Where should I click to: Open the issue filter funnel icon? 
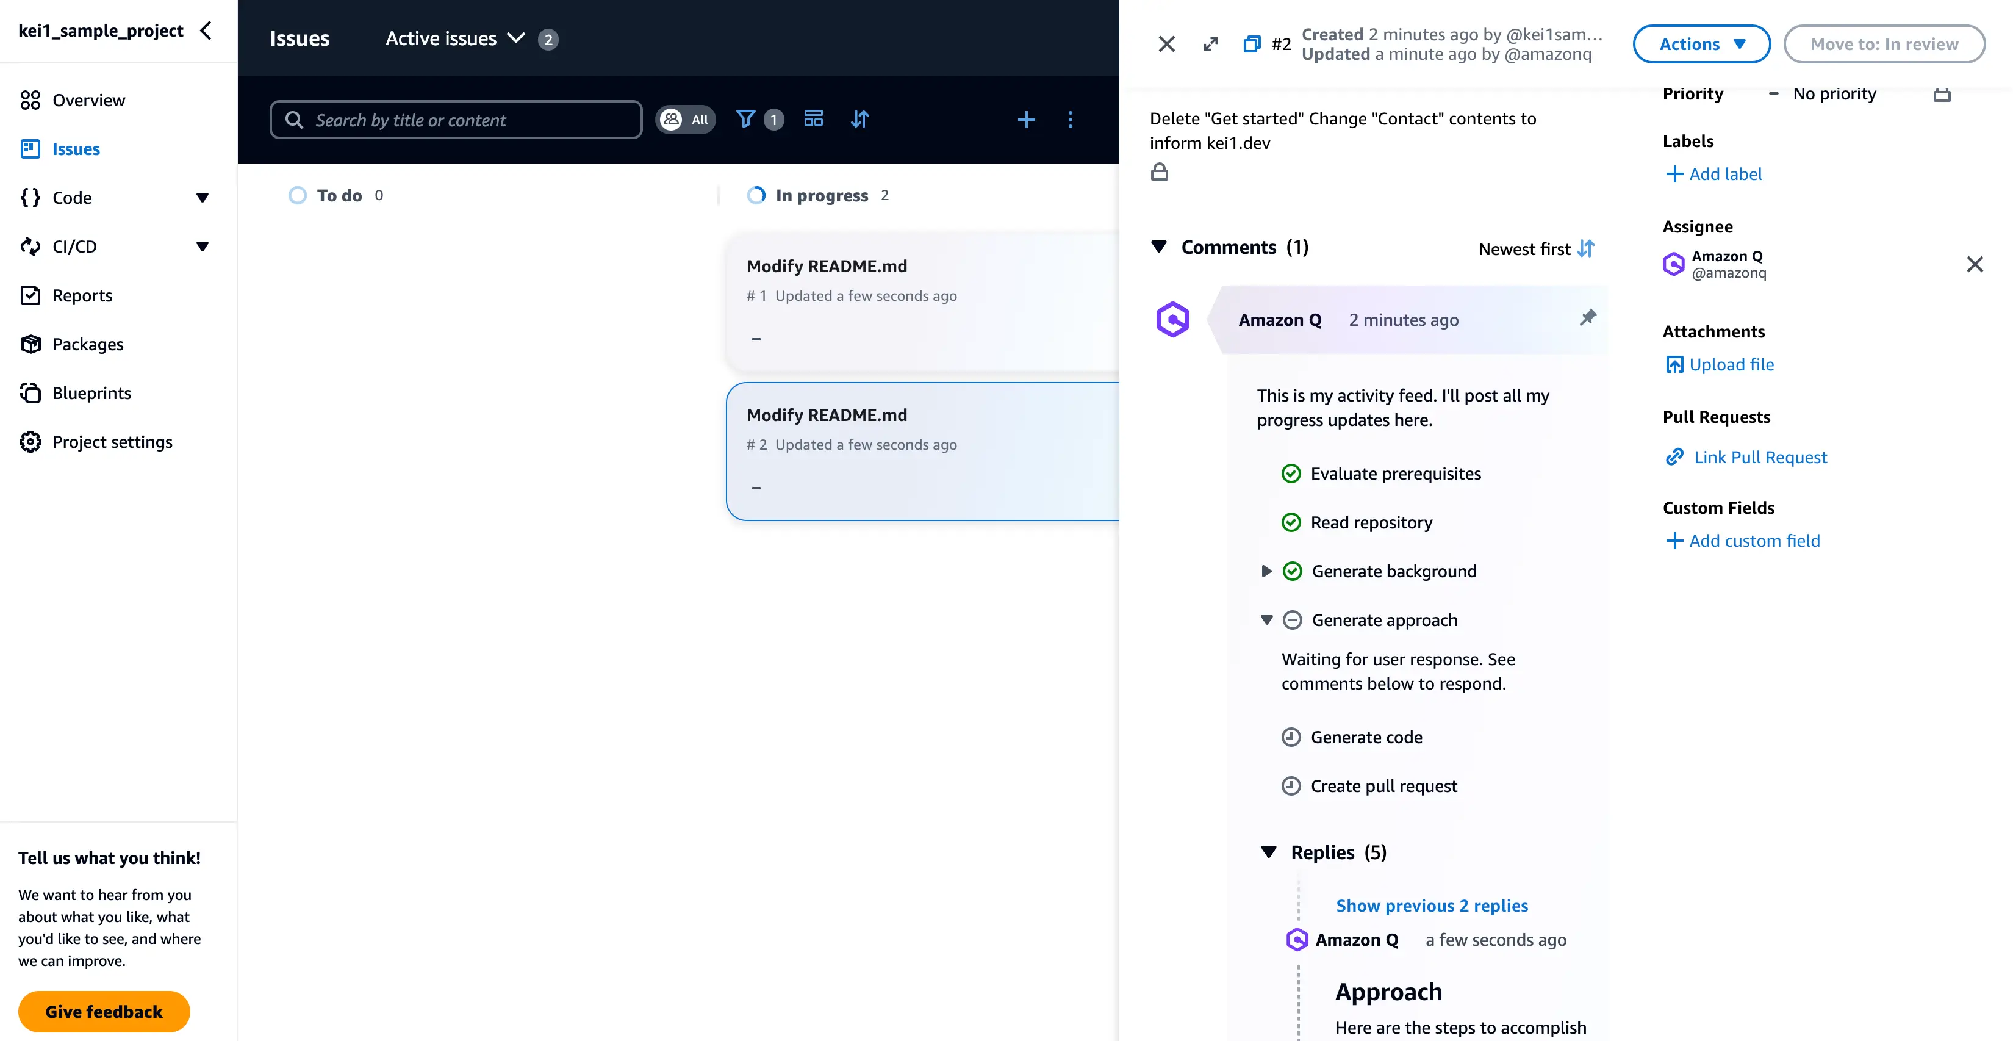pyautogui.click(x=745, y=119)
